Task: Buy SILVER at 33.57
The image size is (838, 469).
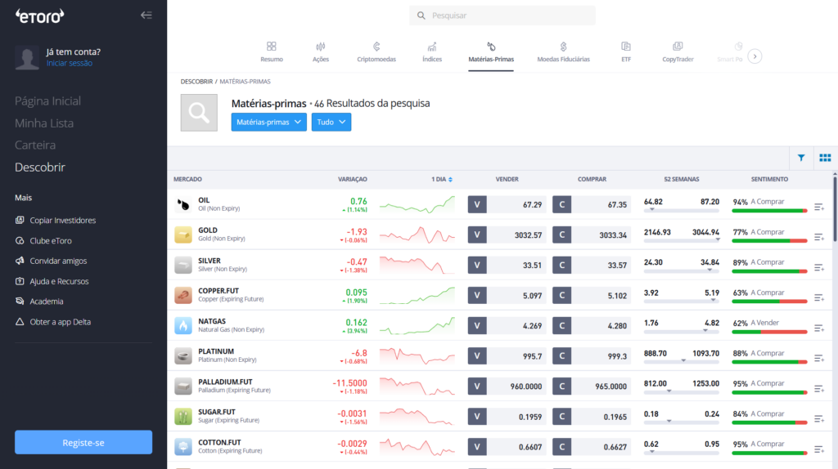Action: (592, 266)
